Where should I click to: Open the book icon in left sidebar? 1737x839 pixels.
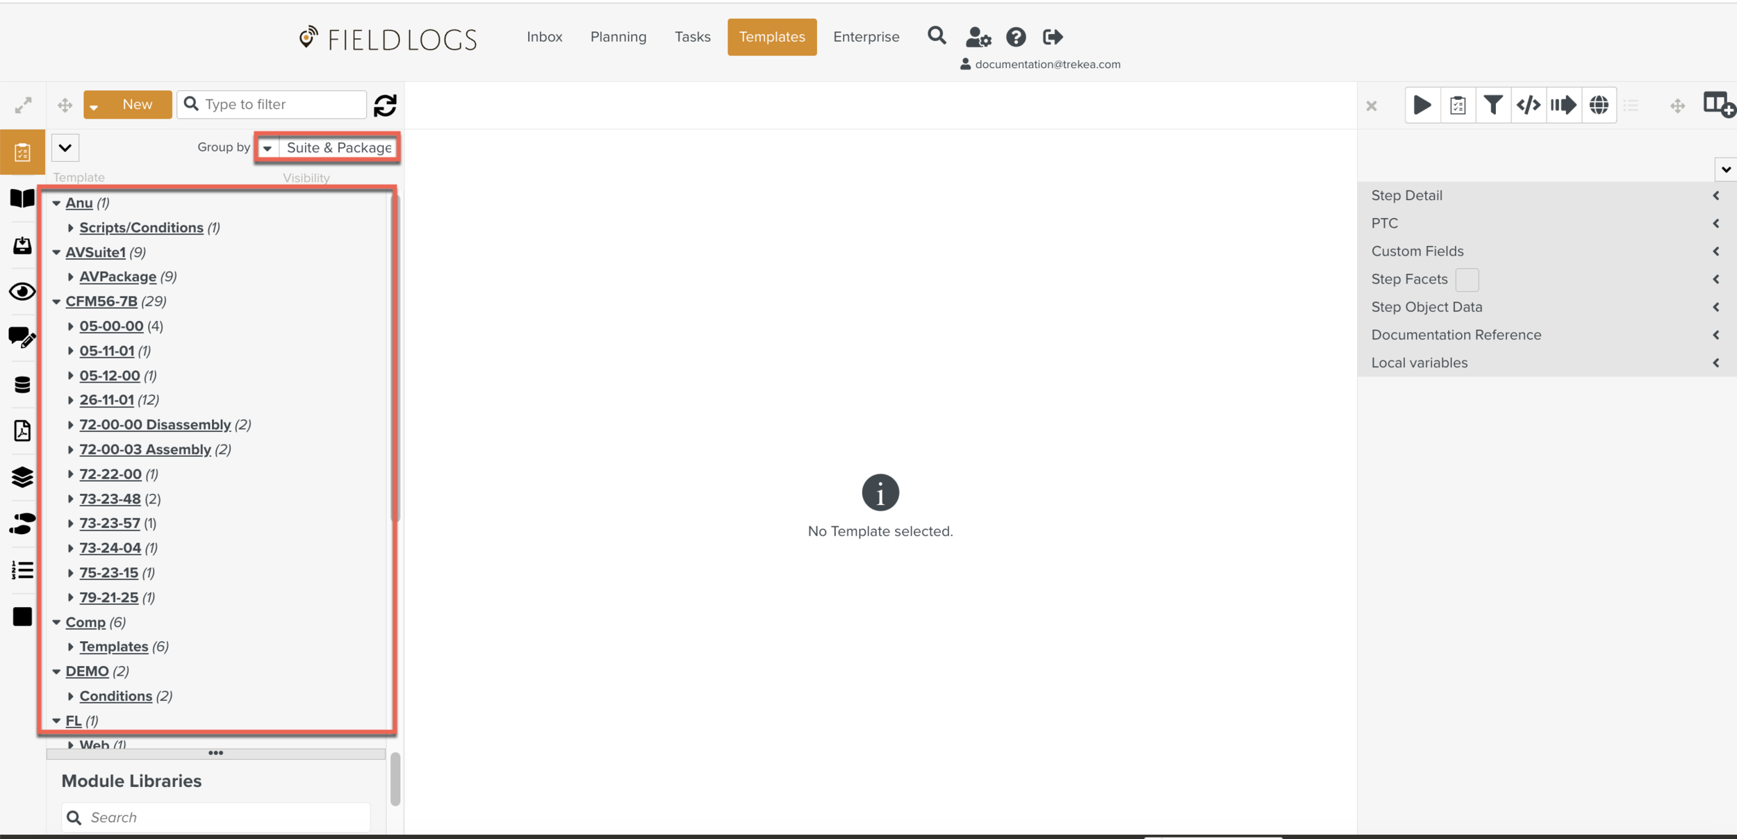pyautogui.click(x=22, y=199)
